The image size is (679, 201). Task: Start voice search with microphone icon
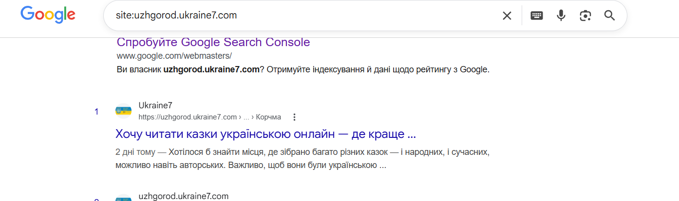click(x=561, y=16)
